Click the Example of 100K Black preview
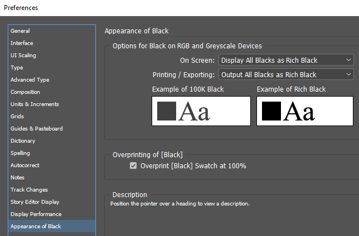359x236 pixels. point(201,111)
